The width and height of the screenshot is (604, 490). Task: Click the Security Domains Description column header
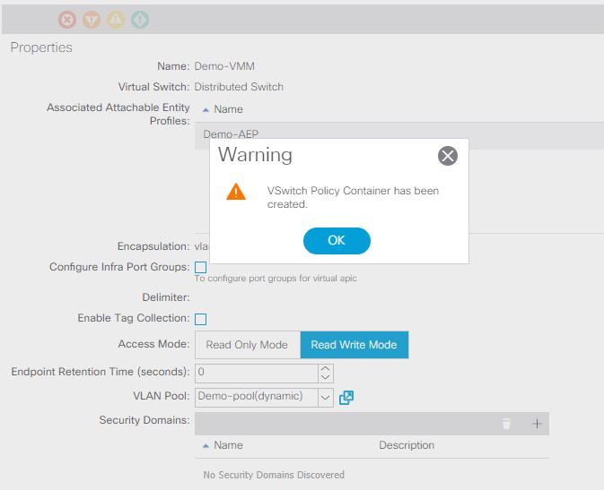pyautogui.click(x=407, y=445)
